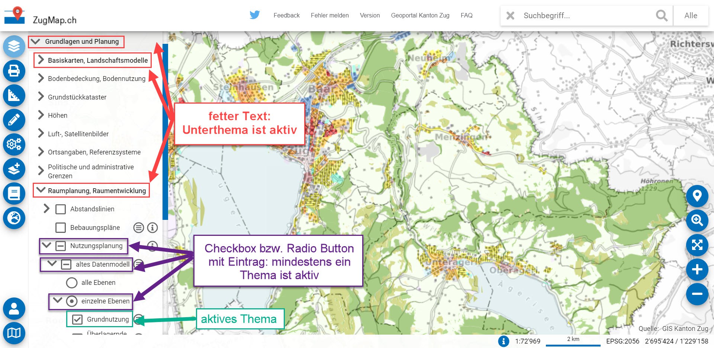Click the locate position pin button
Screen dimensions: 714x348
pos(697,196)
